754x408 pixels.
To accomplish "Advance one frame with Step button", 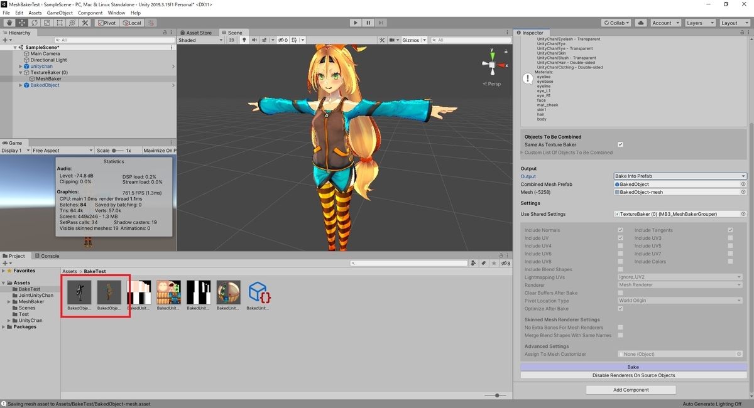I will 381,23.
